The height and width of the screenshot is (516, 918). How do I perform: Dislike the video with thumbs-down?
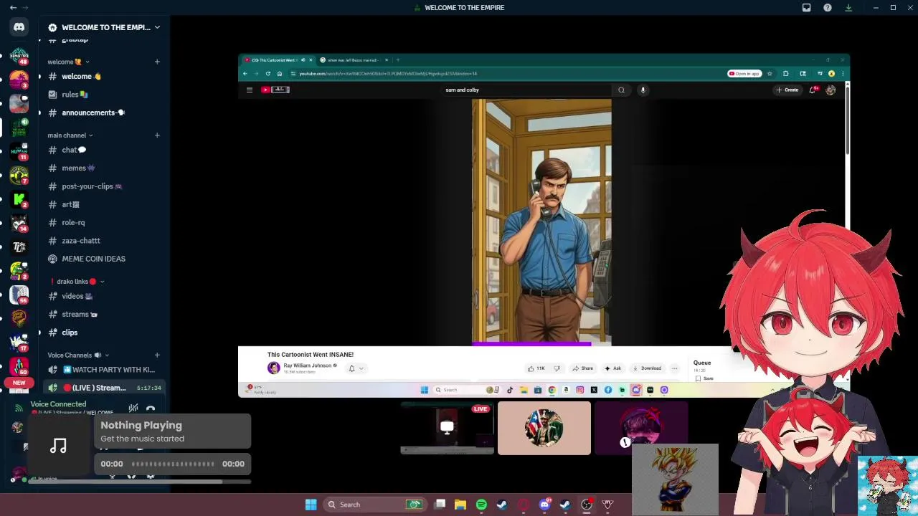point(557,368)
